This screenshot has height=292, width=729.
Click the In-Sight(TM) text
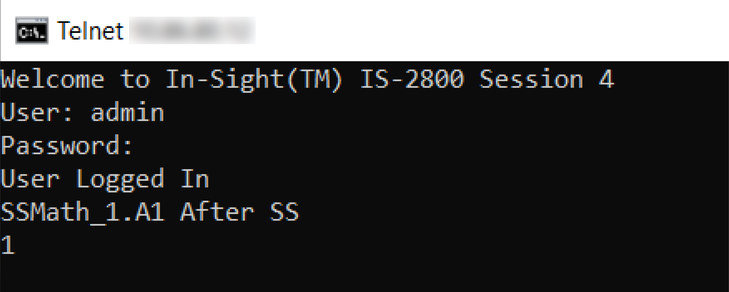(x=254, y=80)
